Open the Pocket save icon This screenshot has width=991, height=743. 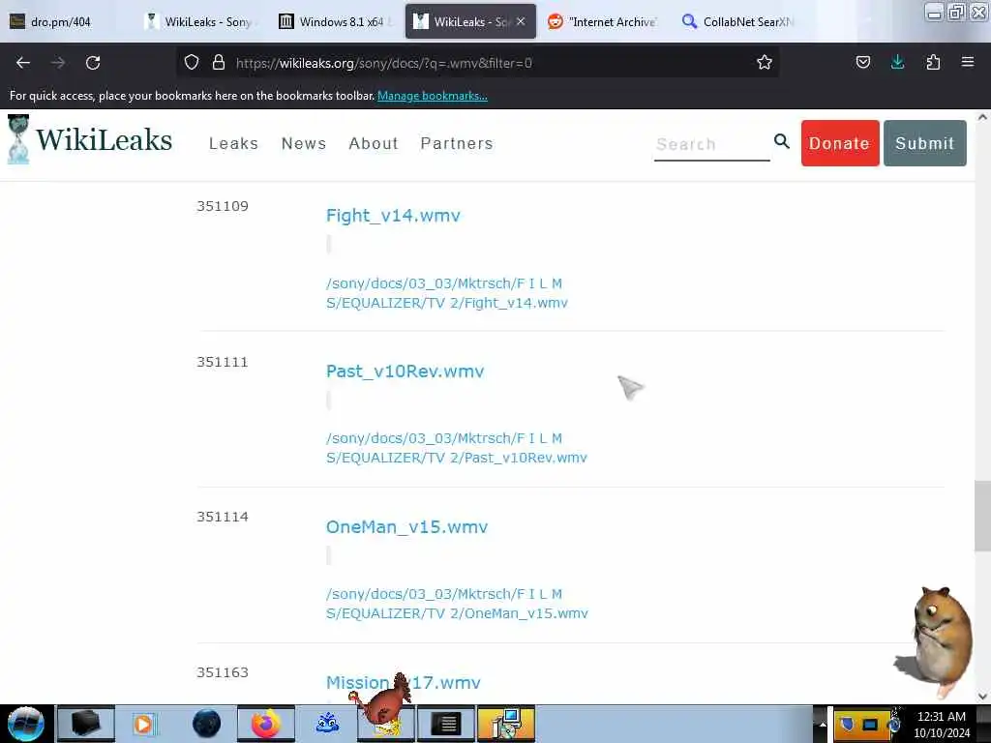coord(862,63)
